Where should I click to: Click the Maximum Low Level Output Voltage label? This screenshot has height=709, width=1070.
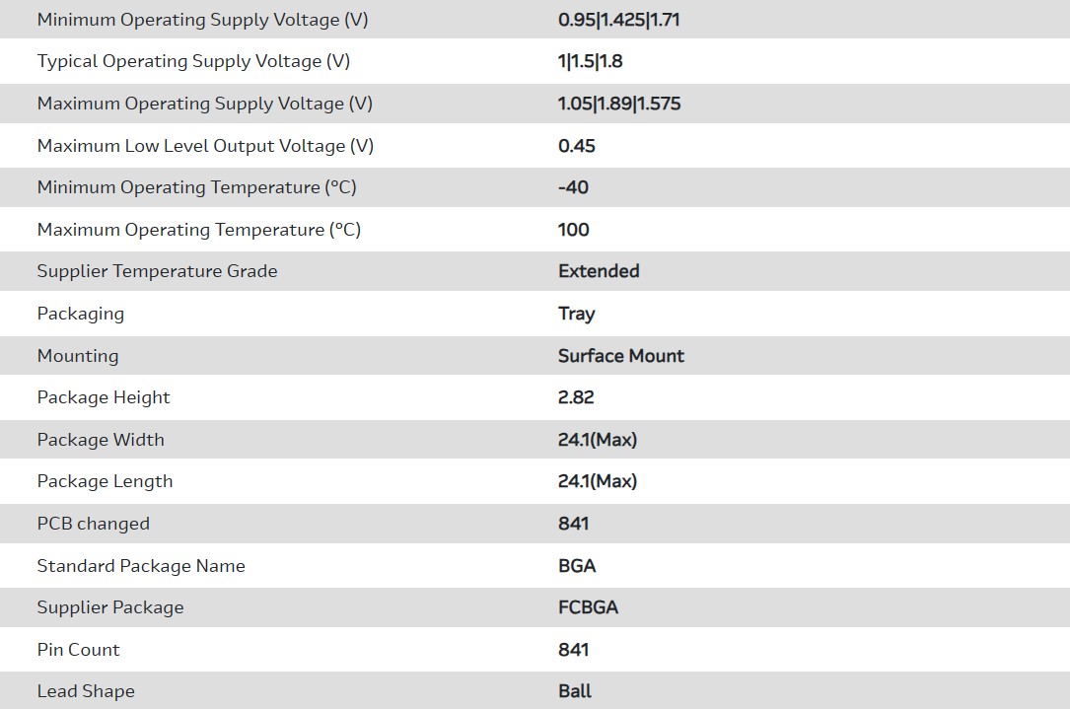point(205,146)
